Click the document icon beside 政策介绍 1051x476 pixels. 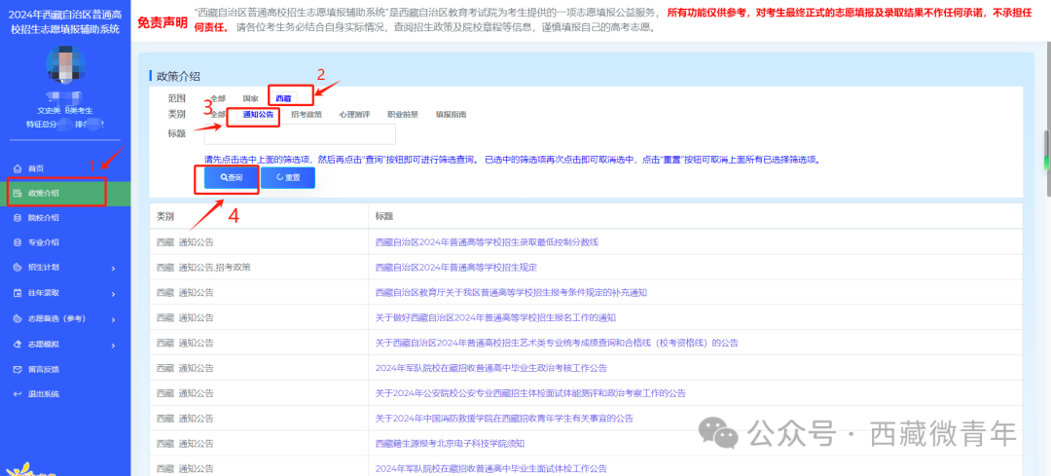18,193
